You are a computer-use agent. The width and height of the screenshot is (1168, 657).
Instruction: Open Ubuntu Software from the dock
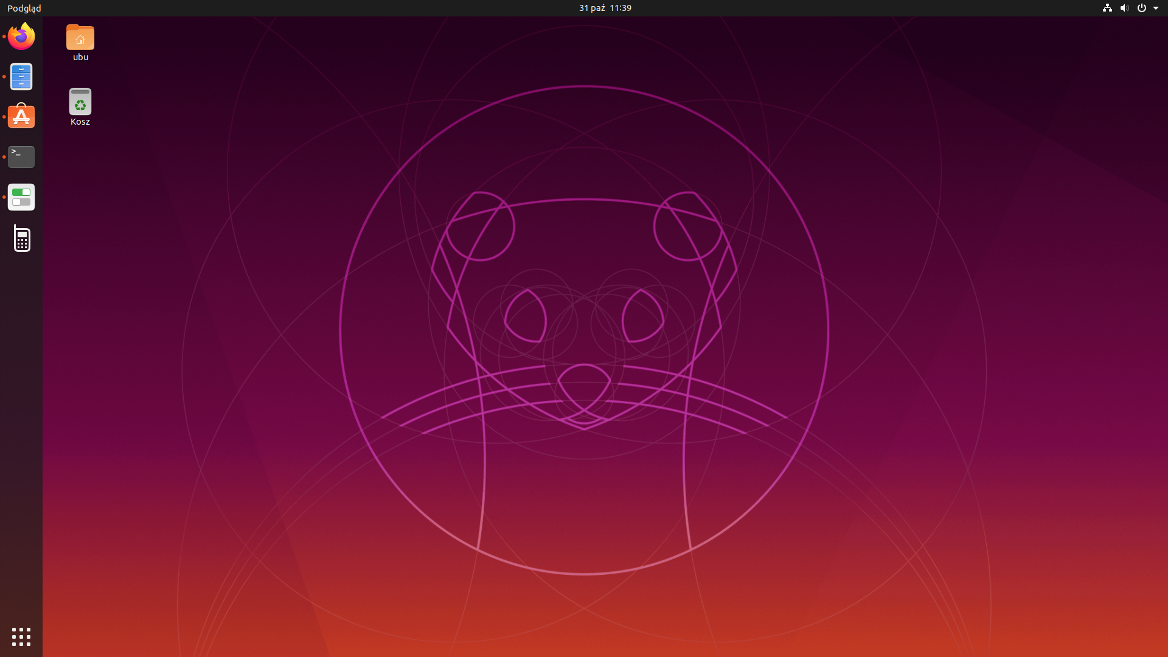21,116
